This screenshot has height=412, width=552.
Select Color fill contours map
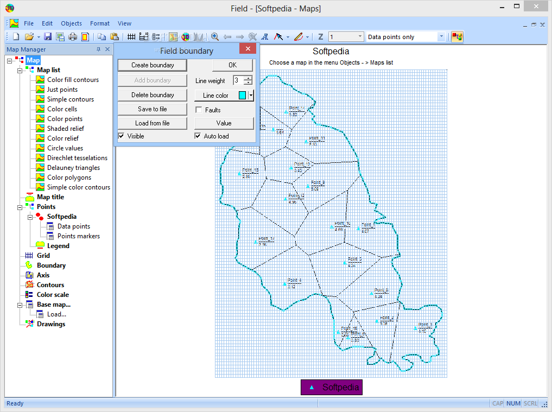(x=73, y=80)
